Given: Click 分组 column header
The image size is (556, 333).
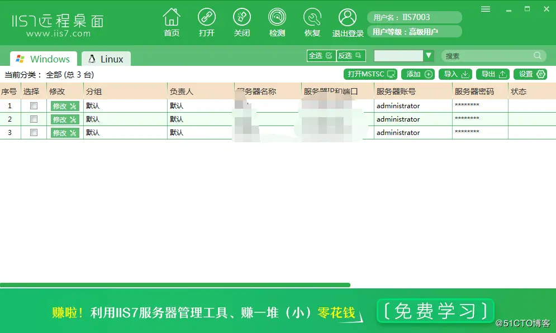Looking at the screenshot, I should (125, 91).
